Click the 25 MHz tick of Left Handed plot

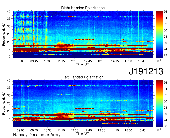(x=9, y=103)
